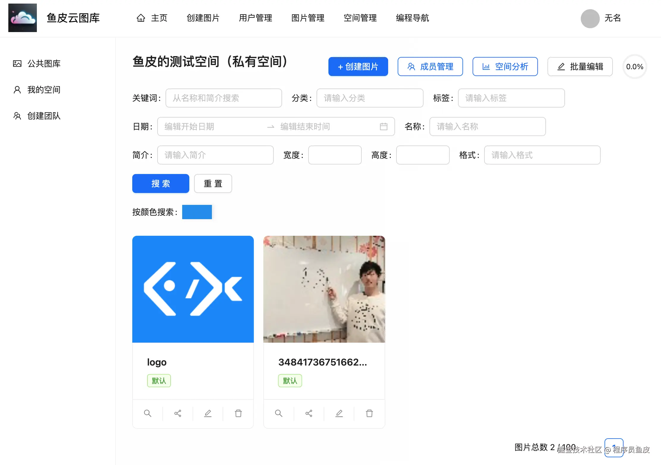
Task: Click the search icon under logo card
Action: pyautogui.click(x=147, y=413)
